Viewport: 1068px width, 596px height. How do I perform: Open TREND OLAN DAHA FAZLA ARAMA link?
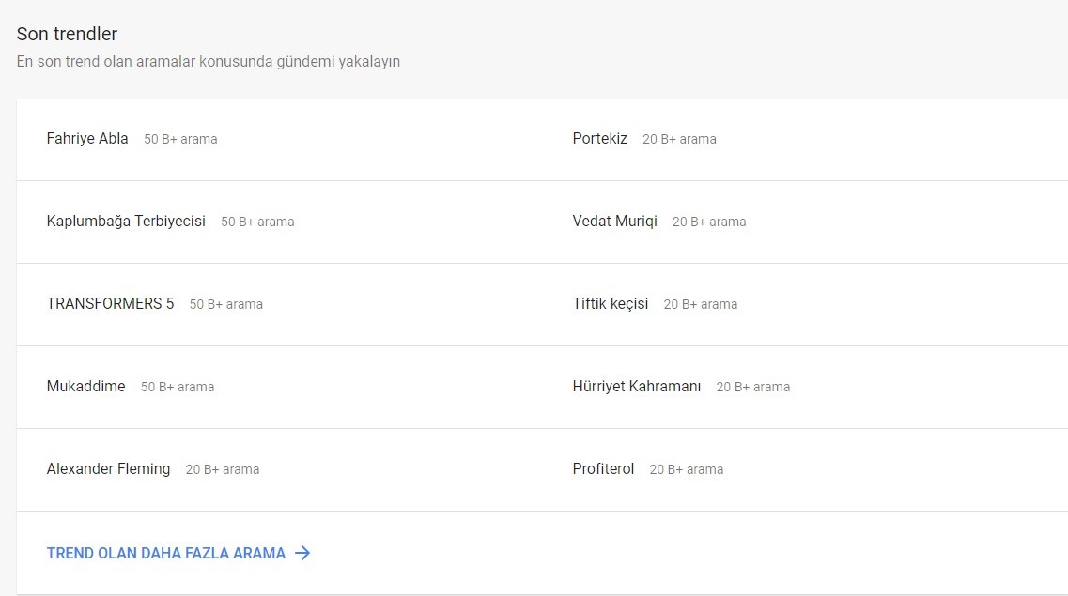click(165, 553)
